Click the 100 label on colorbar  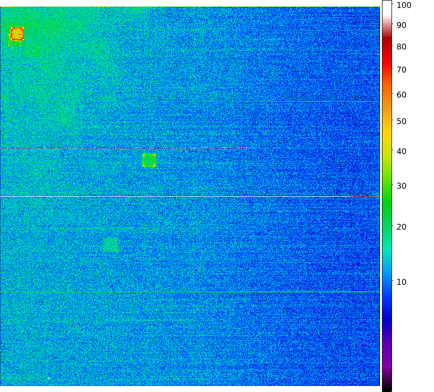click(x=403, y=6)
